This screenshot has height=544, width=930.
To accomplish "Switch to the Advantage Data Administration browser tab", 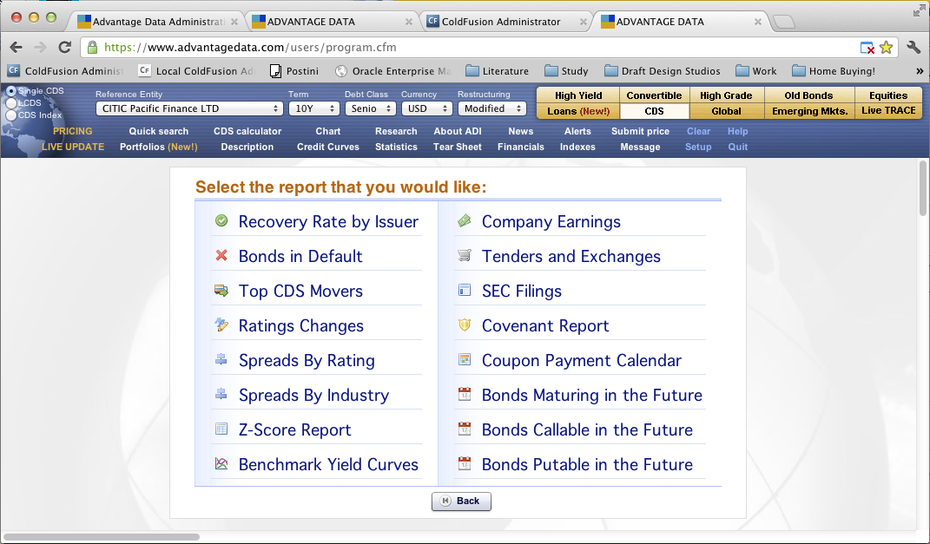I will 158,22.
